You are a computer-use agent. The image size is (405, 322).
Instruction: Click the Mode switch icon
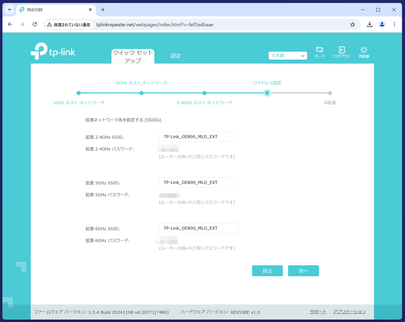pyautogui.click(x=320, y=50)
